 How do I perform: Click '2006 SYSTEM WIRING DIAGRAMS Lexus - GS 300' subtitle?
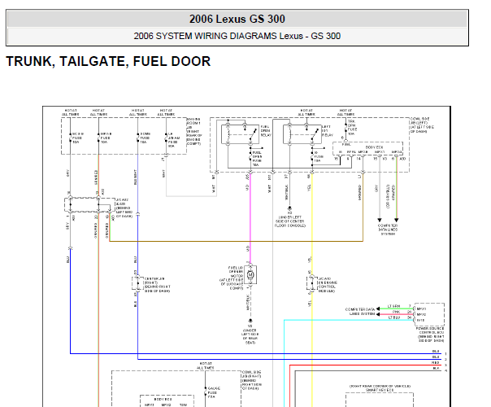coord(237,36)
